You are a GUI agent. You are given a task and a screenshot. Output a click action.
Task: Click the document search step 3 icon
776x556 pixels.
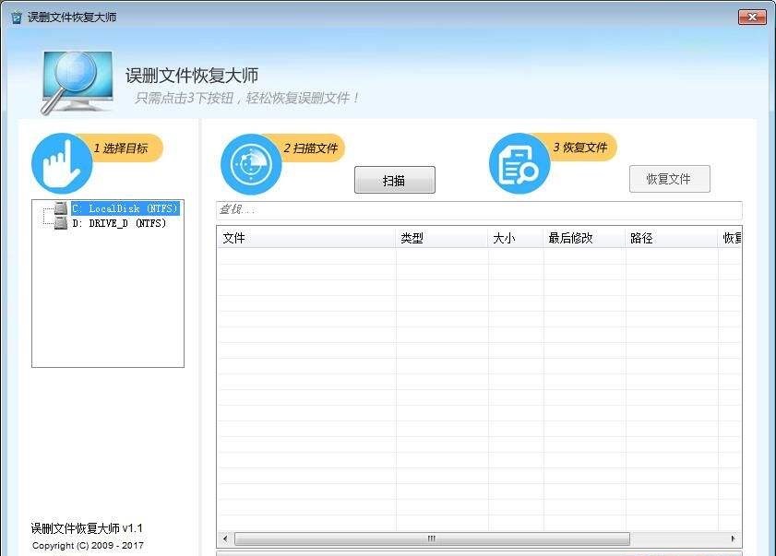click(x=519, y=163)
